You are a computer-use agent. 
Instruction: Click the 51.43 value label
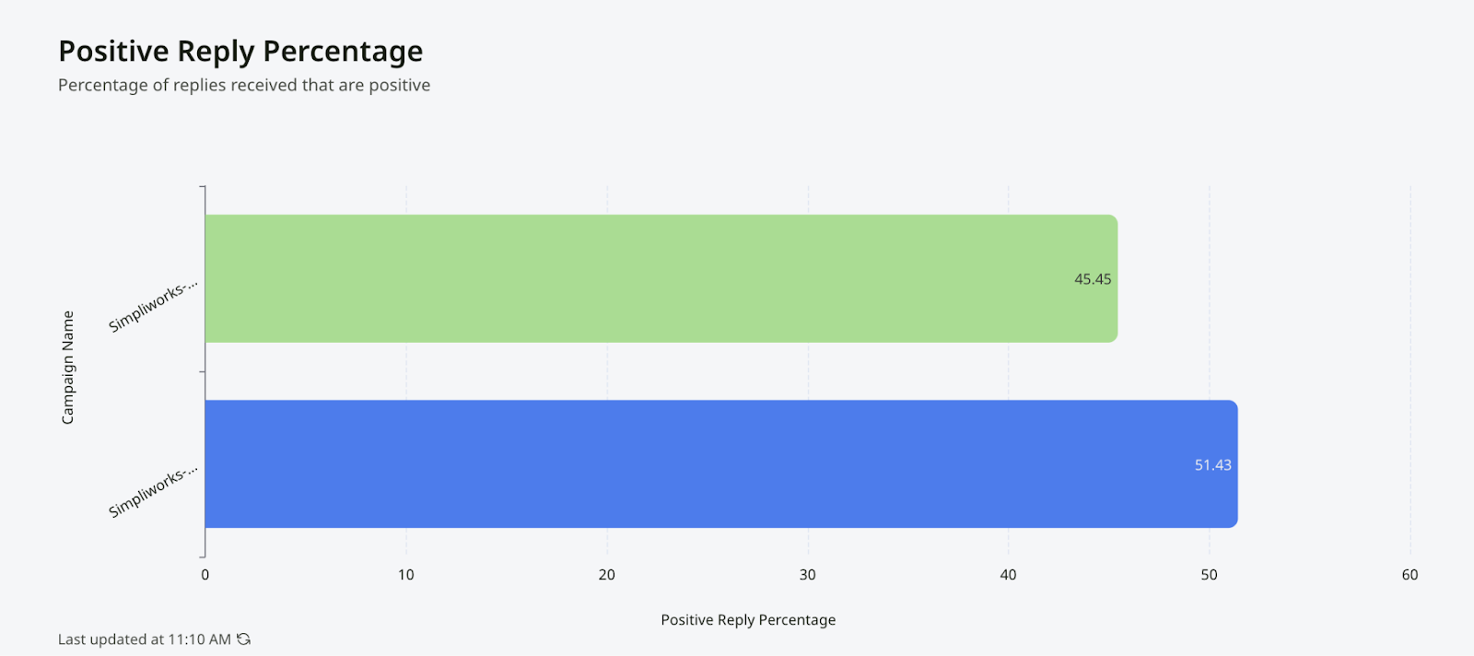tap(1212, 465)
